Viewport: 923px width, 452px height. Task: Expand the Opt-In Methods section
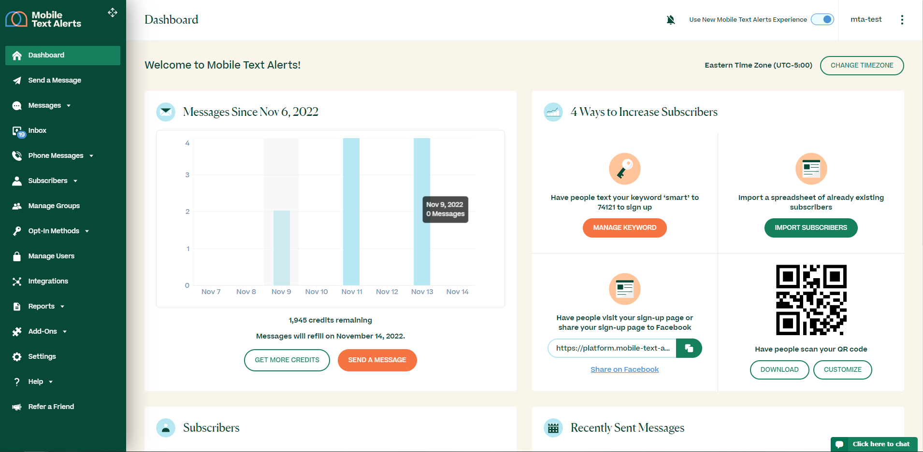coord(87,231)
